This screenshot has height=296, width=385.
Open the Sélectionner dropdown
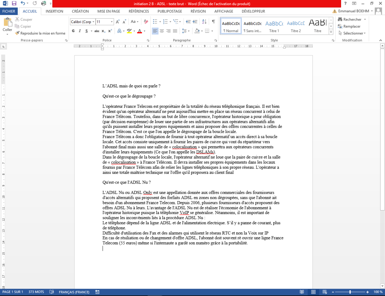click(352, 33)
